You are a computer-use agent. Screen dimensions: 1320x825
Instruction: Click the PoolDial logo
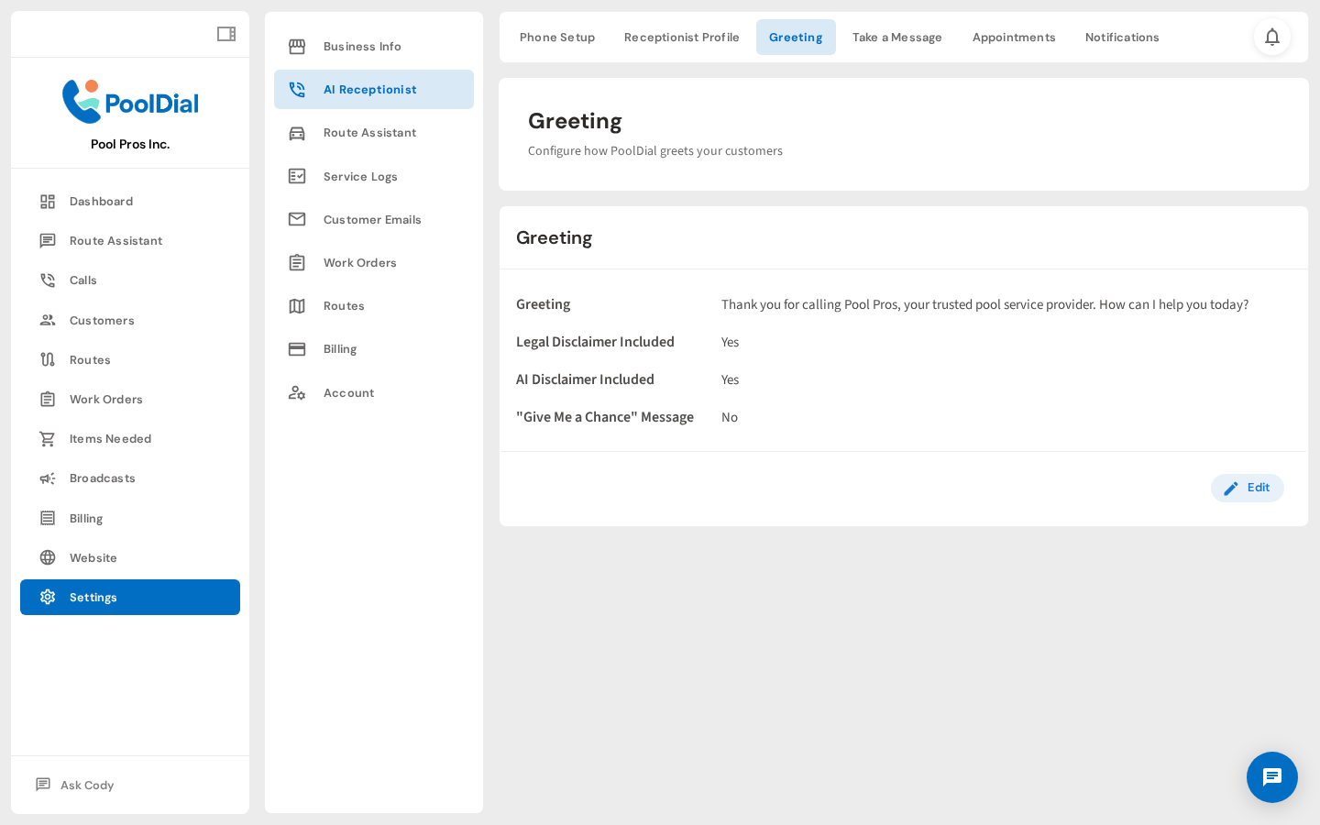point(129,101)
